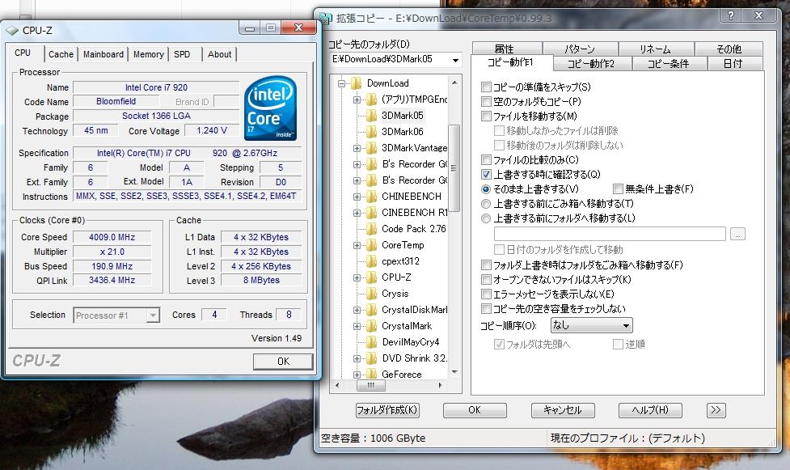Open the destination folder path dropdown
This screenshot has height=470, width=790.
pos(455,60)
